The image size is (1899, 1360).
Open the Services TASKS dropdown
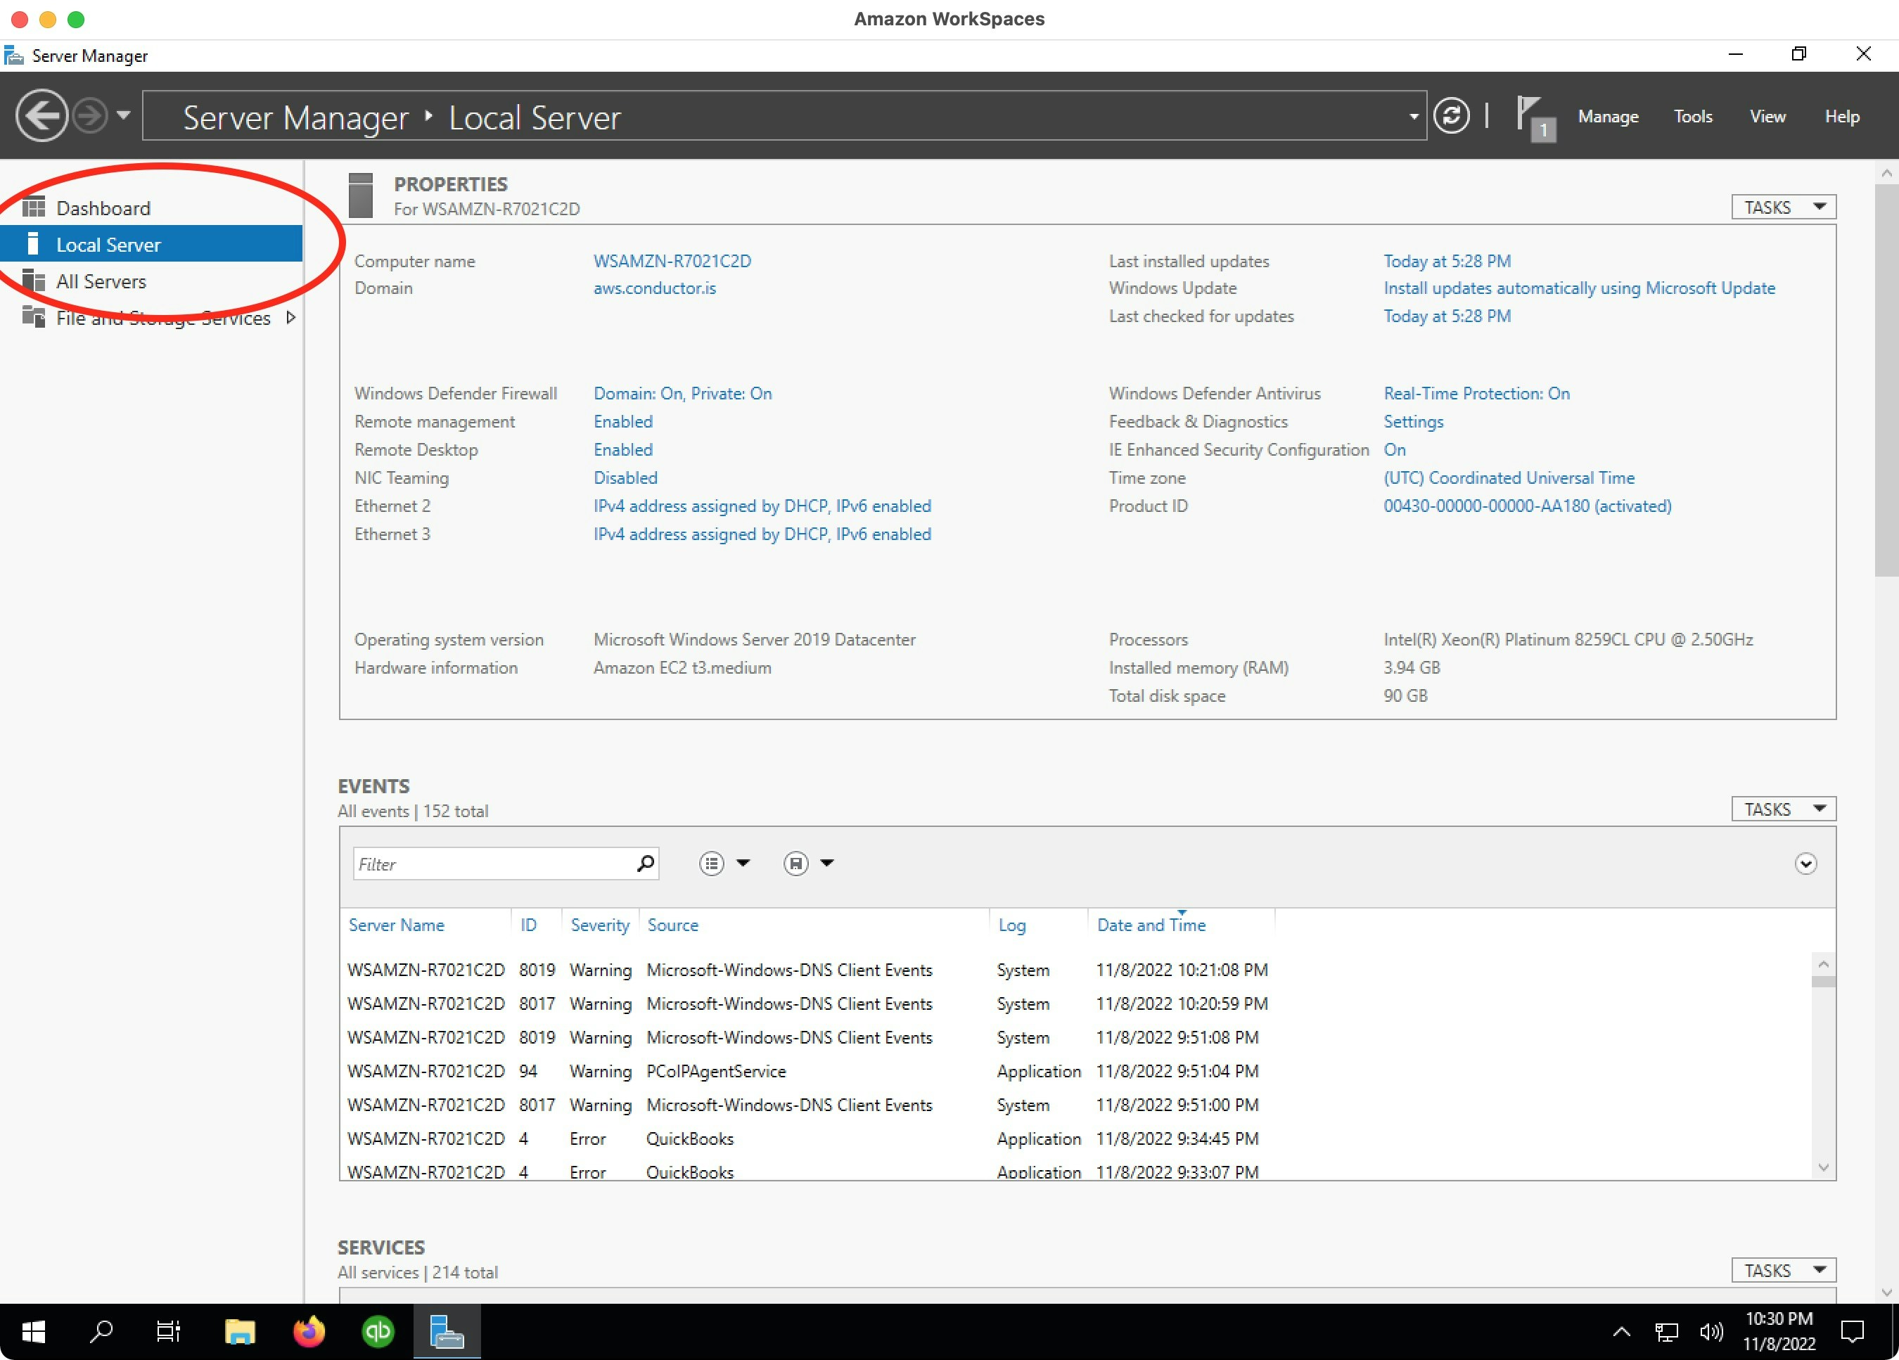(x=1783, y=1269)
